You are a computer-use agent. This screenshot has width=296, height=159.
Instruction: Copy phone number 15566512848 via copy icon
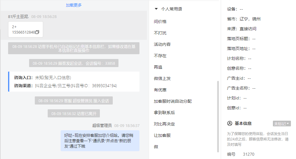pos(37,32)
